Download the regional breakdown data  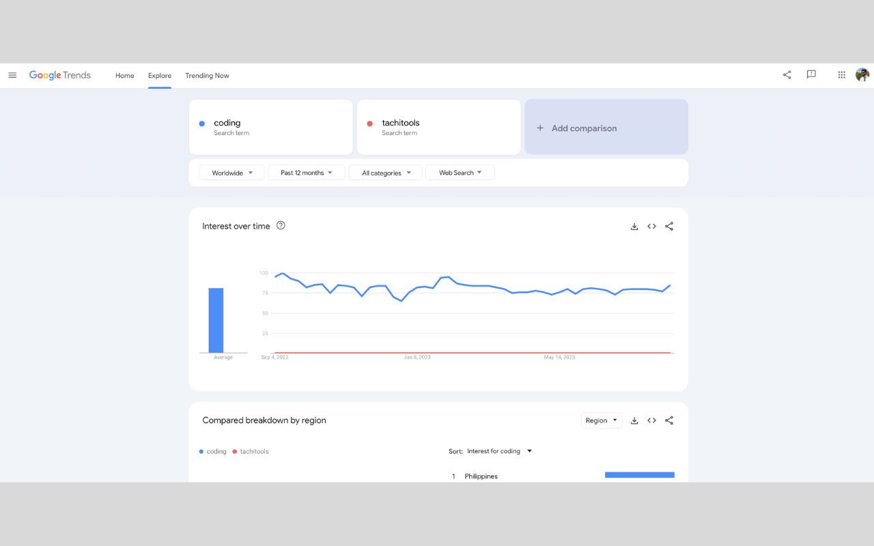point(634,420)
